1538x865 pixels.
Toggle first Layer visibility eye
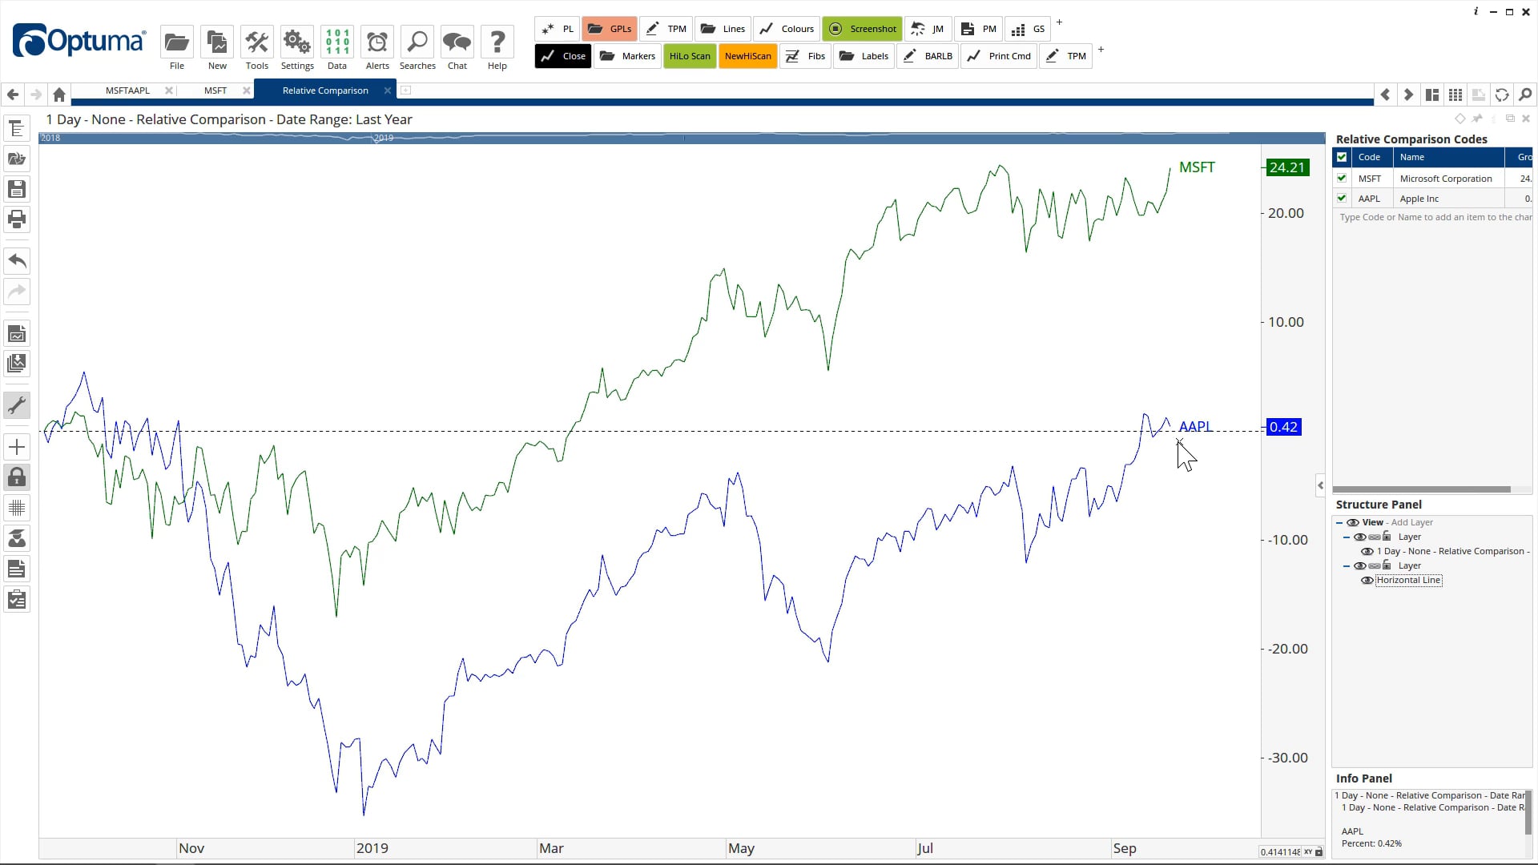click(x=1359, y=537)
